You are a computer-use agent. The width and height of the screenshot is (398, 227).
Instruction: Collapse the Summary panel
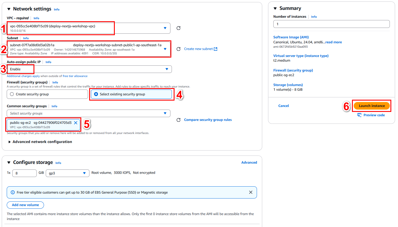tap(275, 8)
